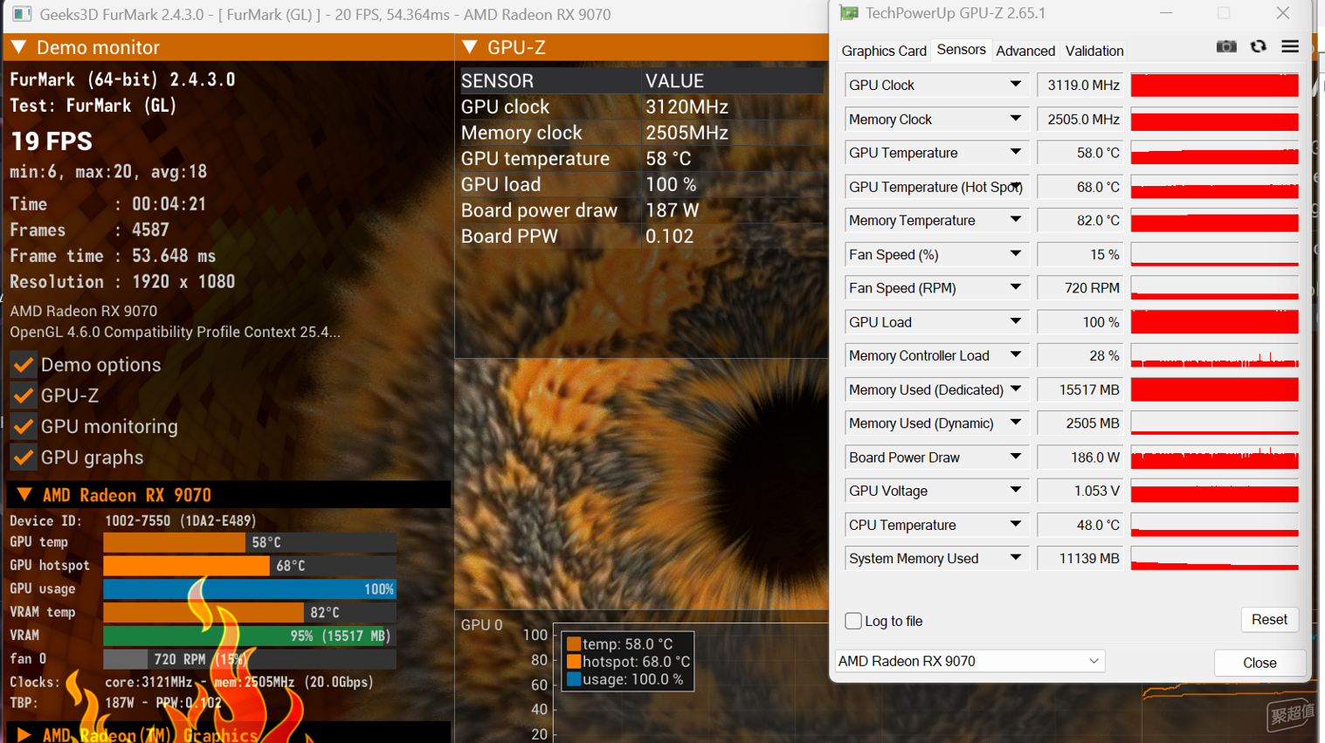Click the 82.0 °C memory temperature value
Screen dimensions: 1325x743
pos(1080,220)
